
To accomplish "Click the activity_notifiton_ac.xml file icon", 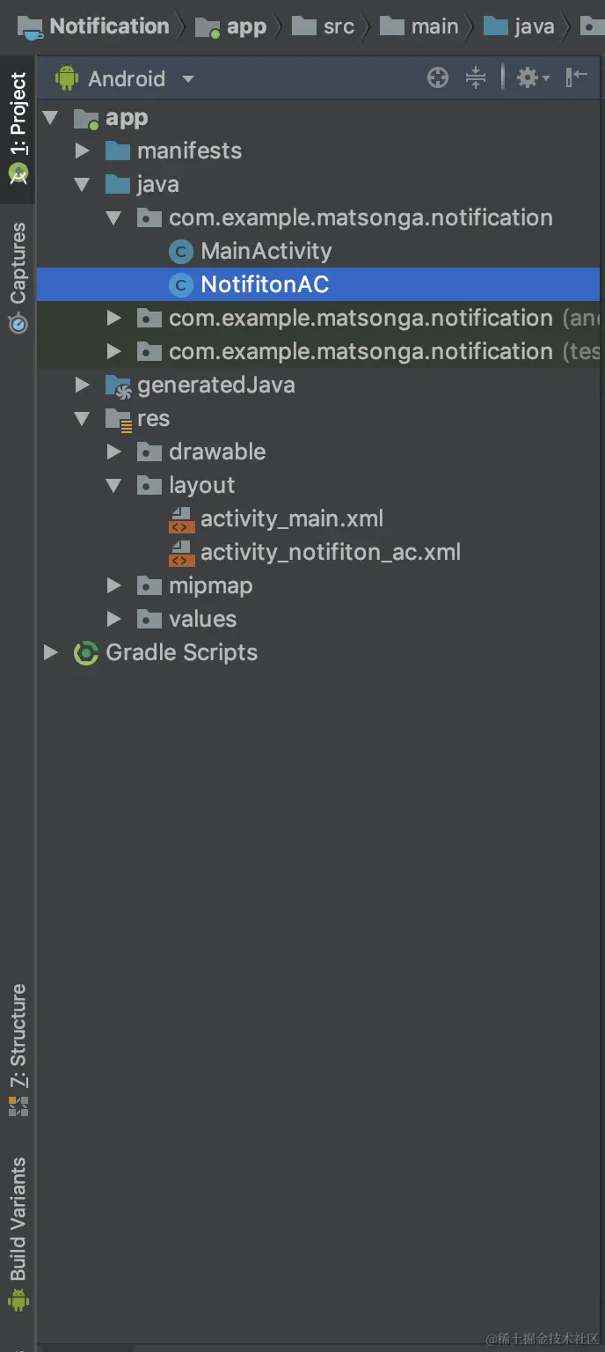I will pyautogui.click(x=181, y=553).
